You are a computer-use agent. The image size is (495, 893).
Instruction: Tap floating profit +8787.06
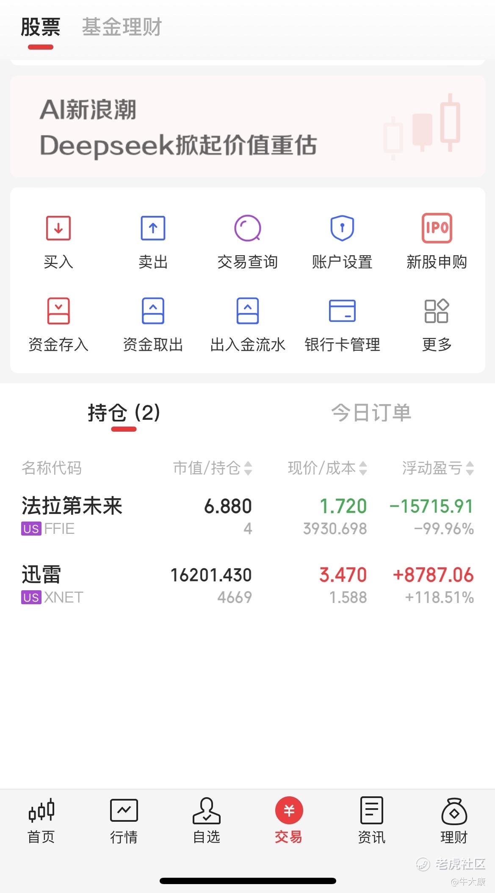click(433, 575)
